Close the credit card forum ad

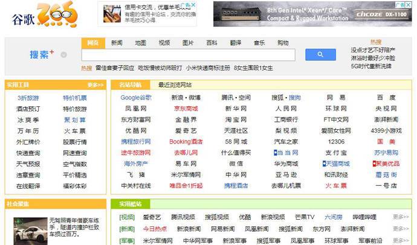click(193, 5)
